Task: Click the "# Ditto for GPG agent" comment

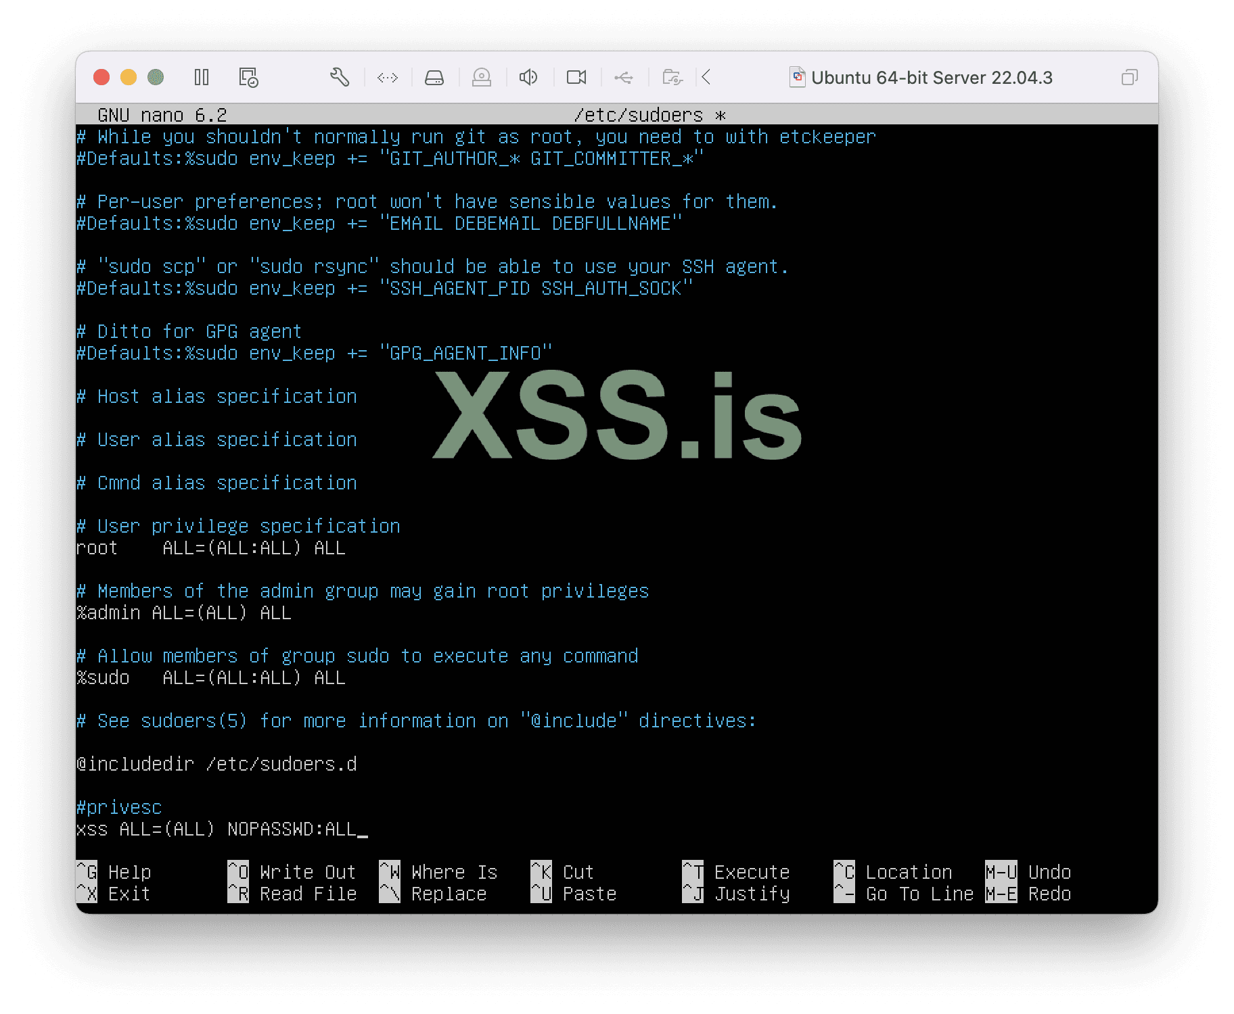Action: [x=189, y=331]
